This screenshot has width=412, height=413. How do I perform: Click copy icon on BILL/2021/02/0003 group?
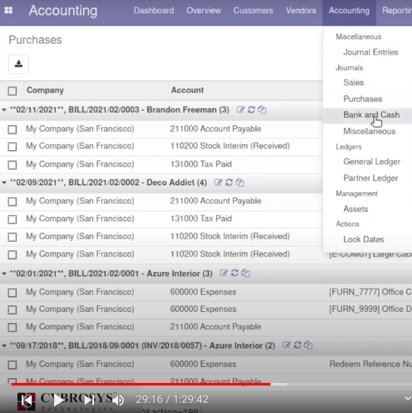pos(261,110)
